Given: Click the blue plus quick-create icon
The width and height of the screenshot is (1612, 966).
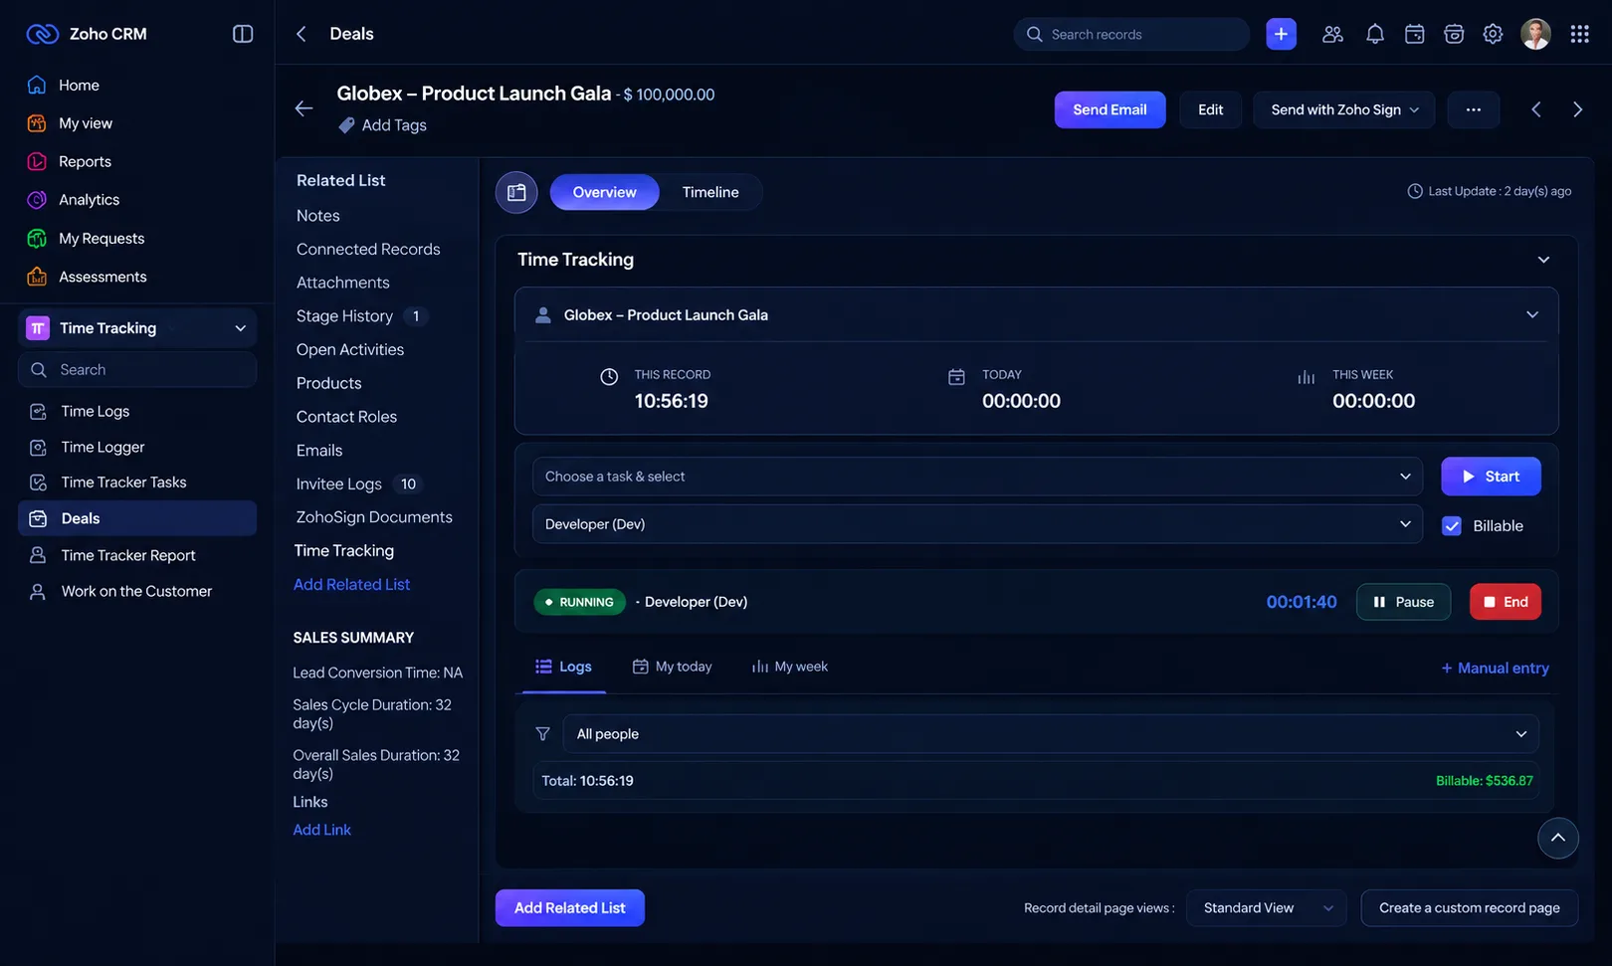Looking at the screenshot, I should point(1281,34).
